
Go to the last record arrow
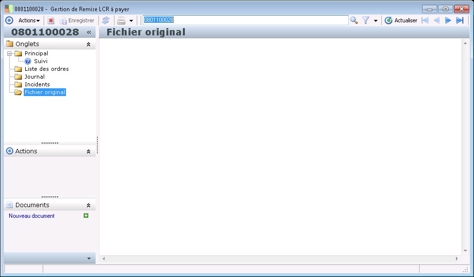[460, 20]
